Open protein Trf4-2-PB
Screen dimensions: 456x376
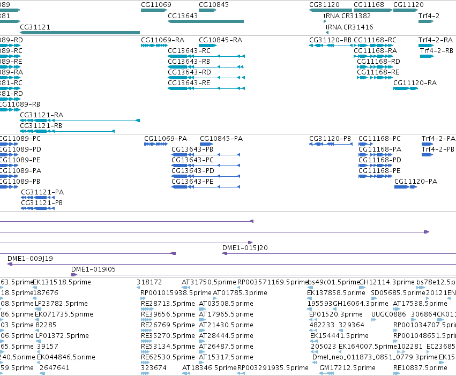coord(428,155)
